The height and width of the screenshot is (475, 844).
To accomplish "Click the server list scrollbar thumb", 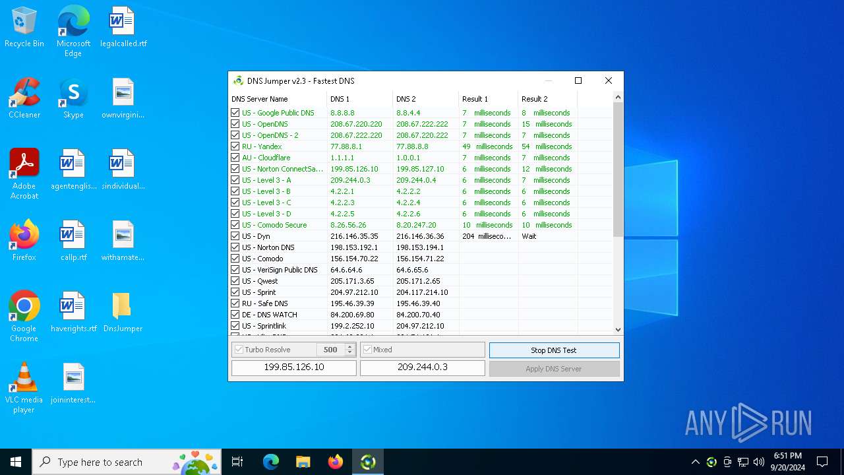I will 618,170.
